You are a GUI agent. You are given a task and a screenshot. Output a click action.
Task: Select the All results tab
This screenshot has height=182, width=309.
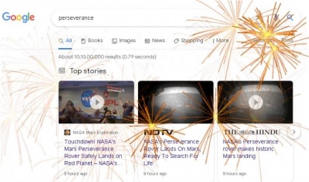point(65,41)
